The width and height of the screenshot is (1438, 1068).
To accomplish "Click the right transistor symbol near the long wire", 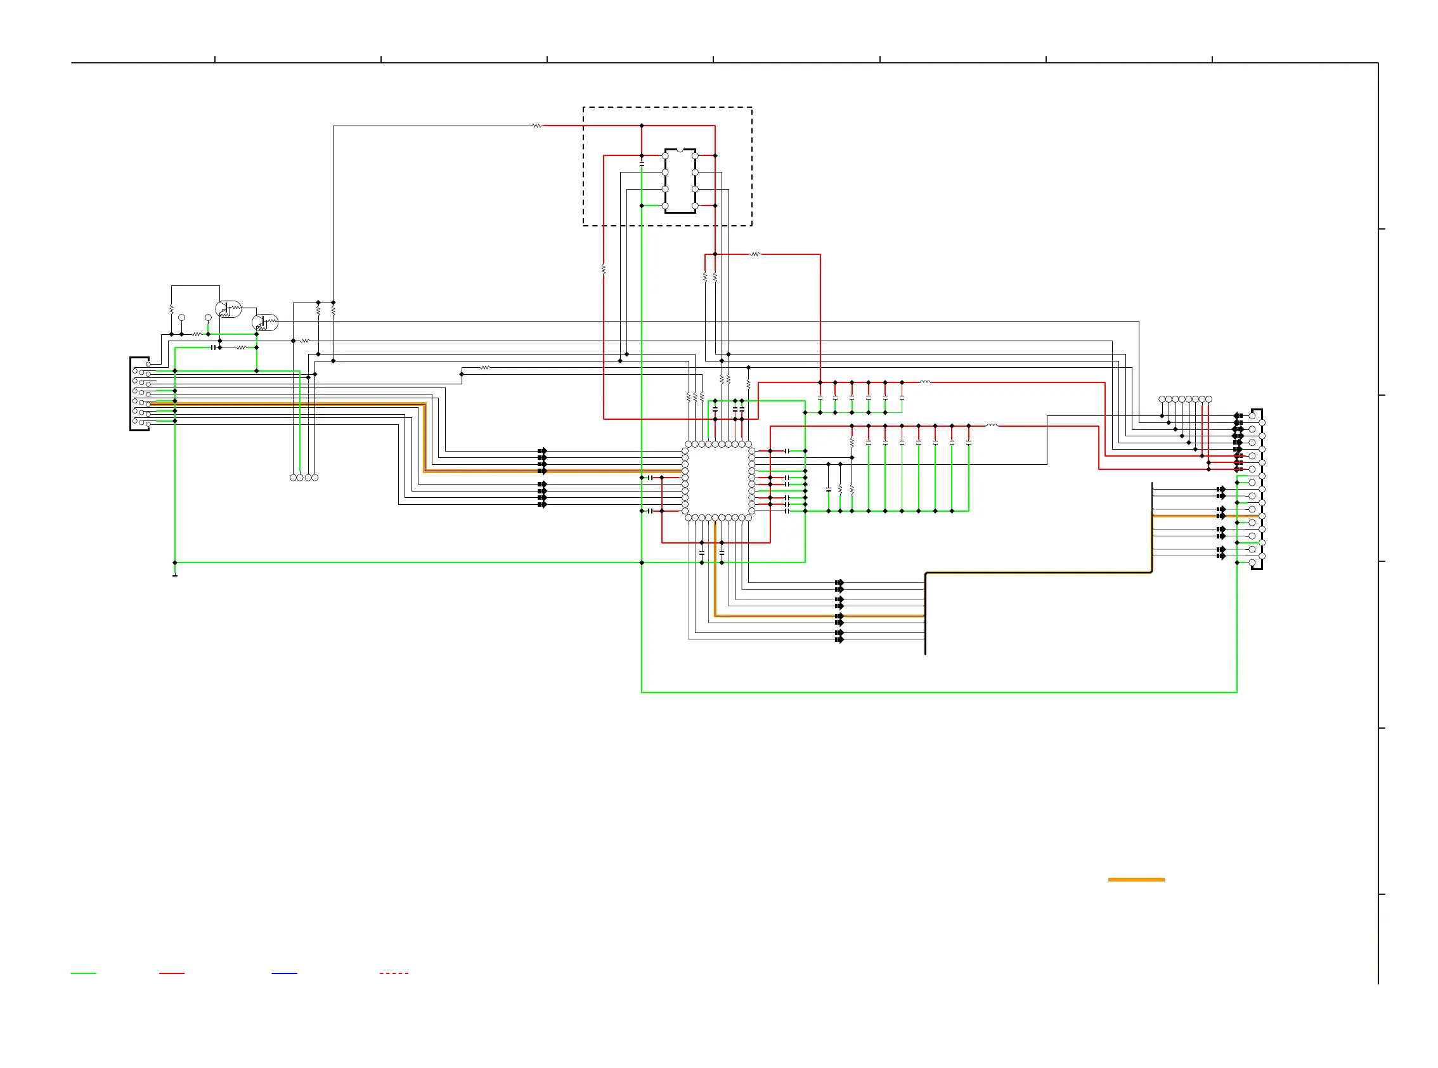I will [265, 322].
